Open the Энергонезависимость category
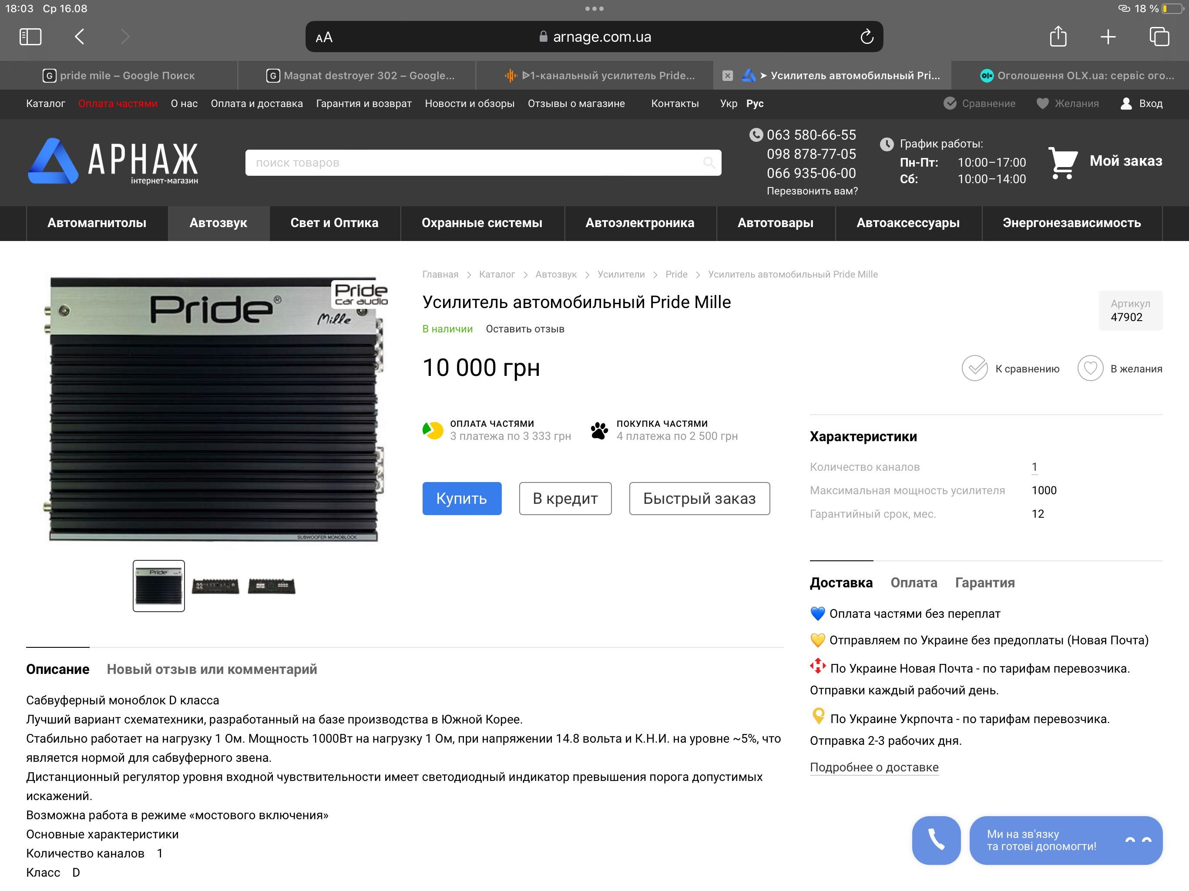 1072,223
